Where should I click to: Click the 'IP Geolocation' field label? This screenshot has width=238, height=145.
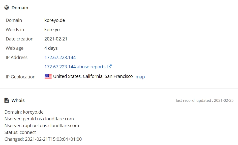click(x=20, y=77)
